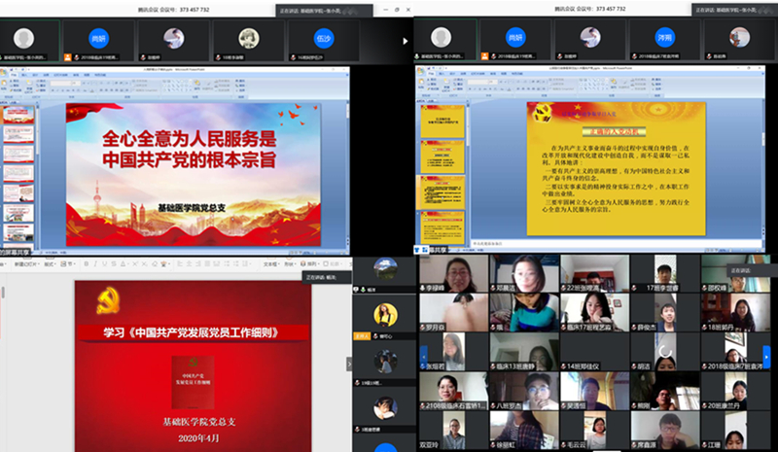Image resolution: width=778 pixels, height=452 pixels.
Task: Collapse the side panel using the arrow beside the red slide
Action: point(350,362)
